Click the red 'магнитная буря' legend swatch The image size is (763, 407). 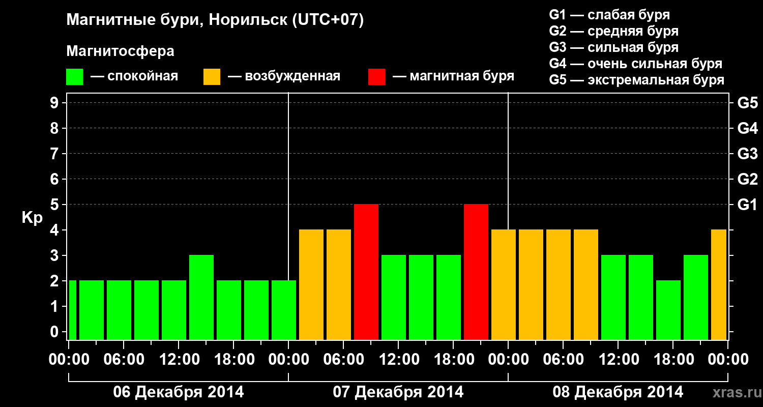point(377,77)
